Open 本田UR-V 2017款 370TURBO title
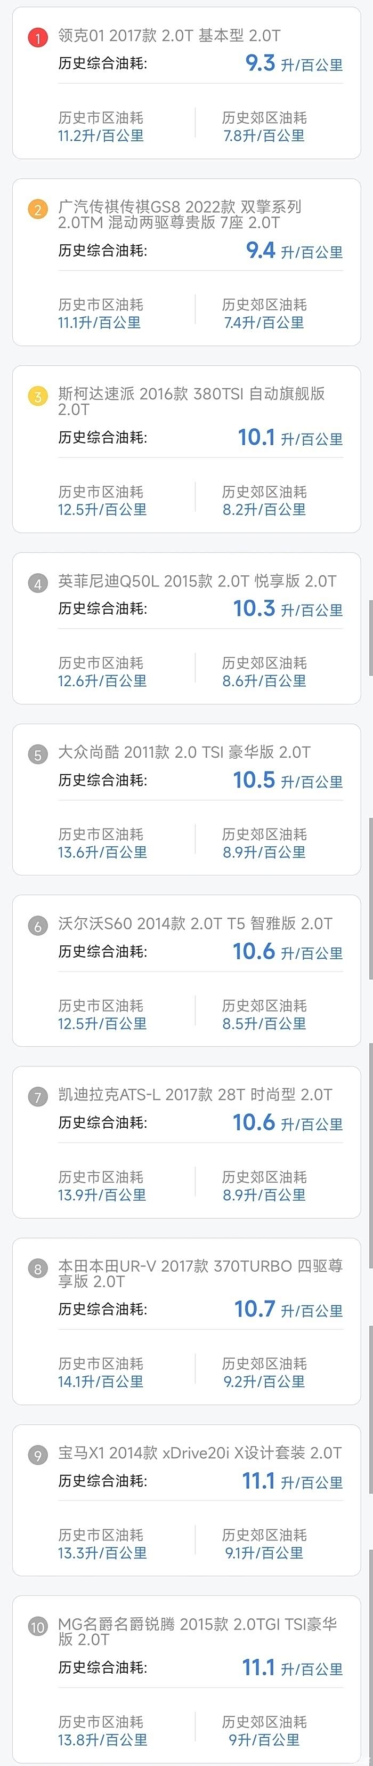The height and width of the screenshot is (1766, 373). click(200, 1273)
